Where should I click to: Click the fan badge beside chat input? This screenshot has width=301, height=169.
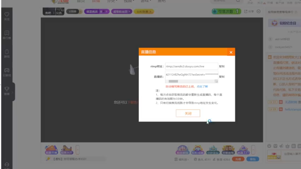coord(274,155)
